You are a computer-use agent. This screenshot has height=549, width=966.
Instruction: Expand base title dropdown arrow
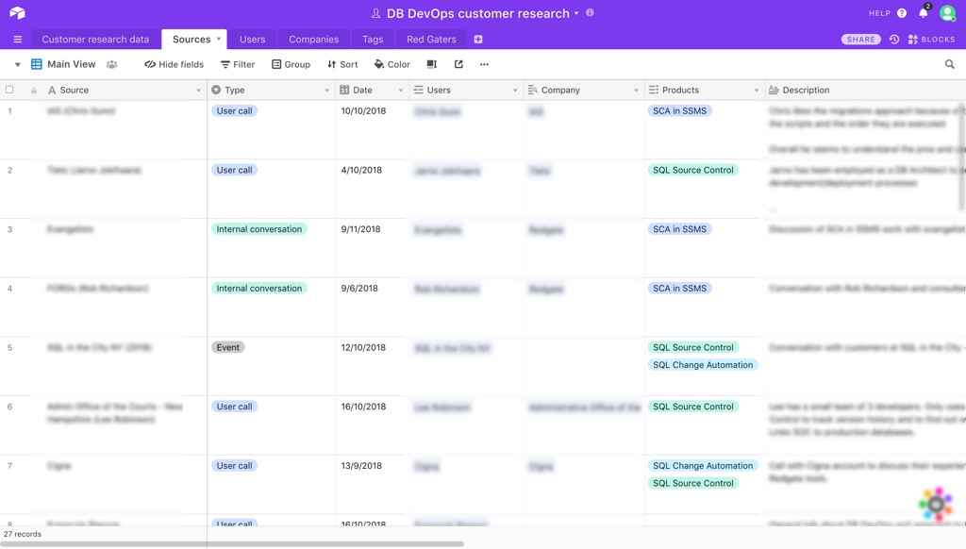tap(576, 14)
